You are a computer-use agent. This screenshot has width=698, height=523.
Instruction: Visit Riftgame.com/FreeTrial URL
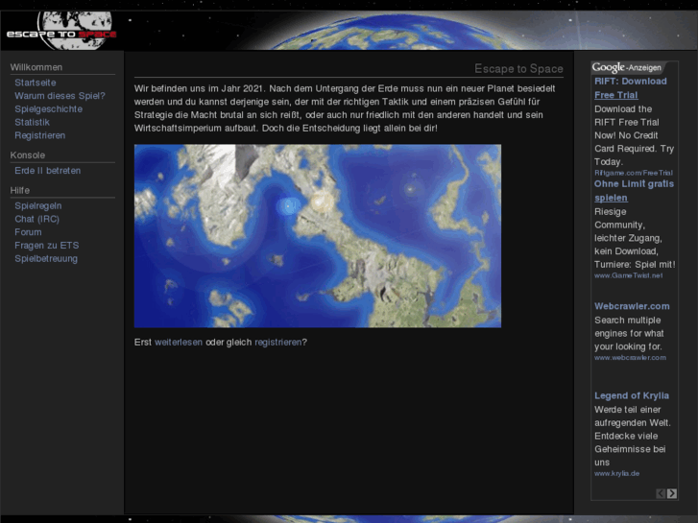coord(634,173)
